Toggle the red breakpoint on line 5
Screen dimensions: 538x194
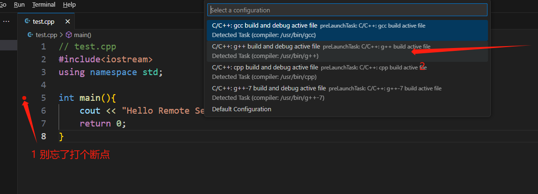click(24, 98)
